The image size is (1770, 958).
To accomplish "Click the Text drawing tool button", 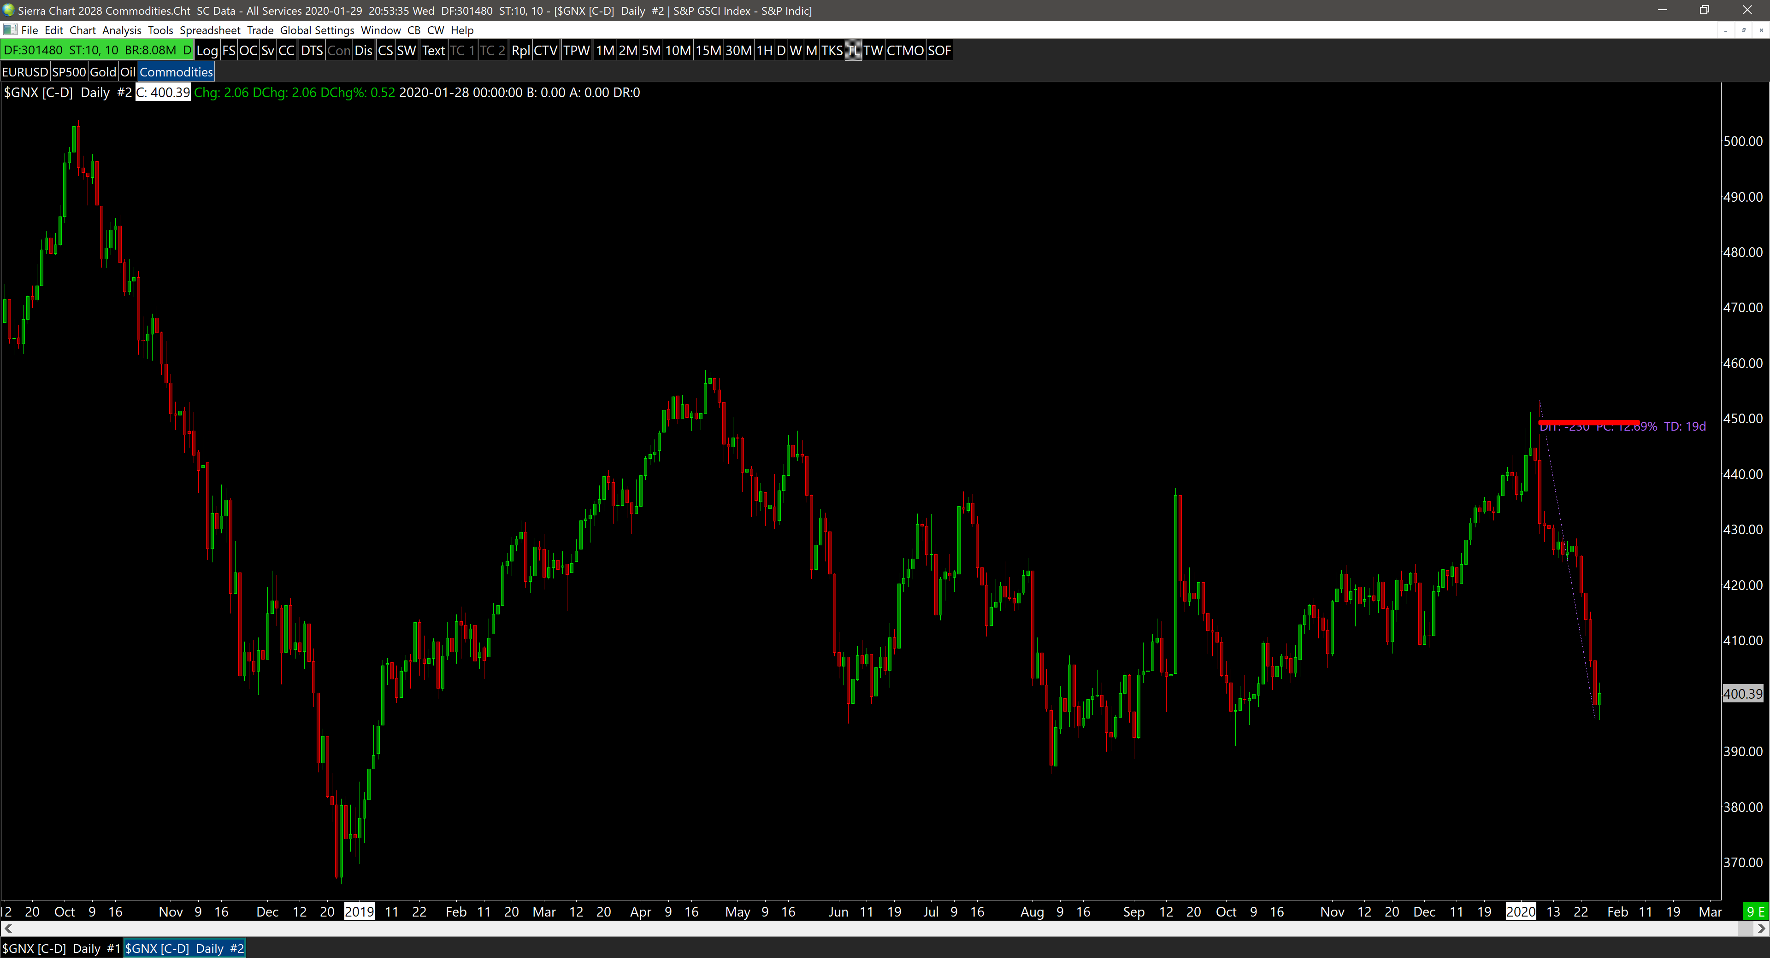I will (433, 50).
